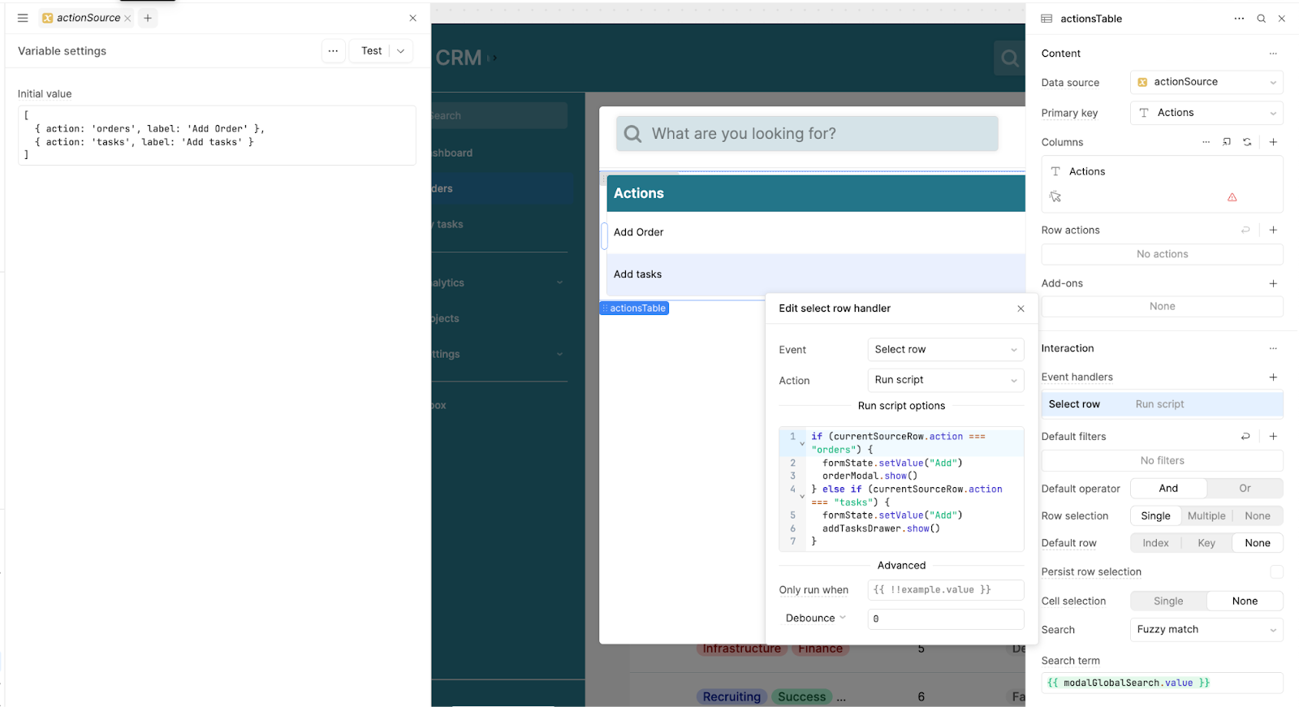
Task: Switch Default operator to Or
Action: coord(1245,489)
